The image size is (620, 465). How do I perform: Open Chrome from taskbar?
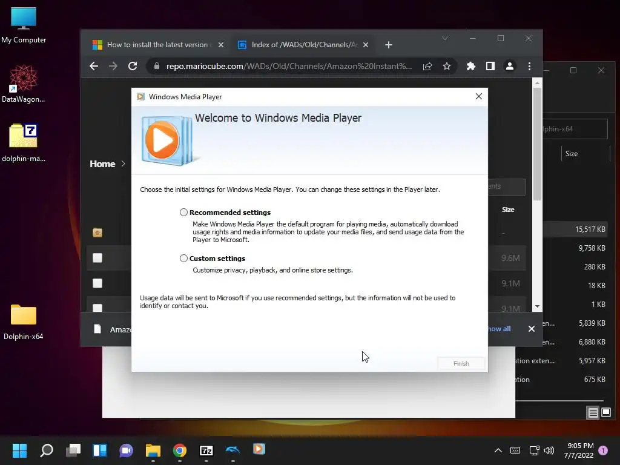[179, 450]
